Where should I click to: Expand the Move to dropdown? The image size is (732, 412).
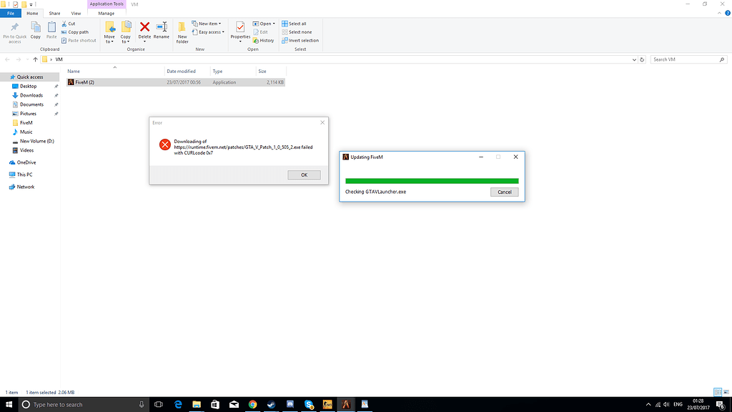110,34
